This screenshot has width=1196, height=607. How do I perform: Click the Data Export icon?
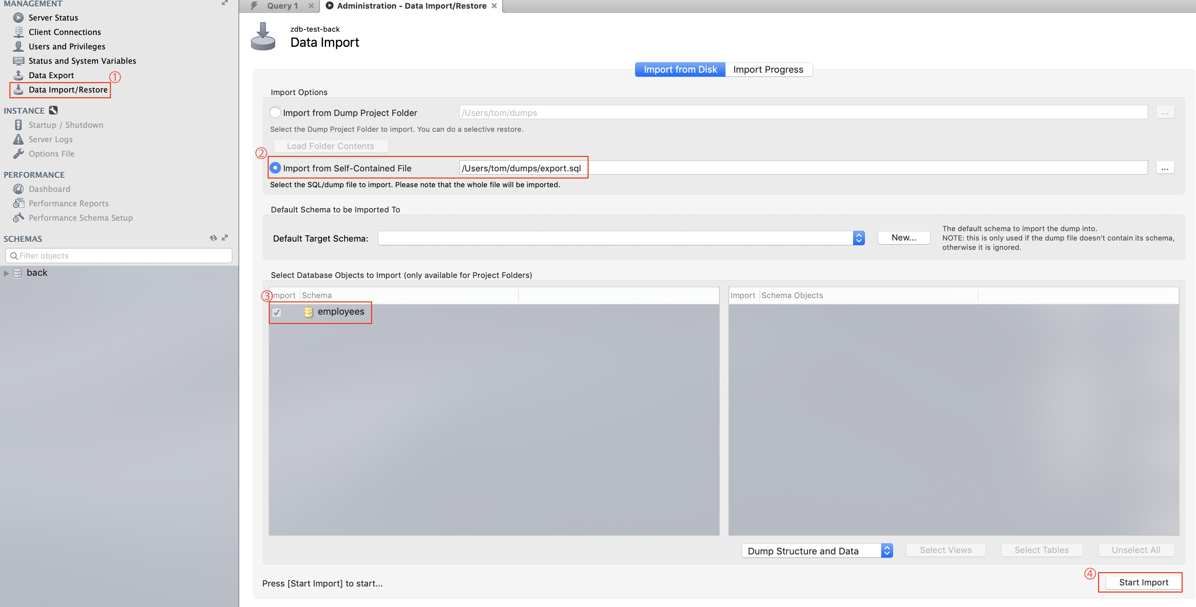coord(18,75)
